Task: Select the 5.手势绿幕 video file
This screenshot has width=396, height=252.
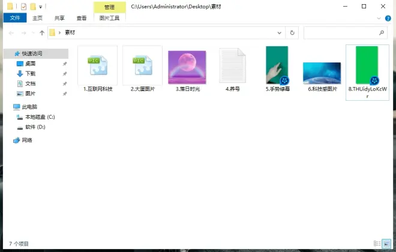Action: (x=278, y=68)
